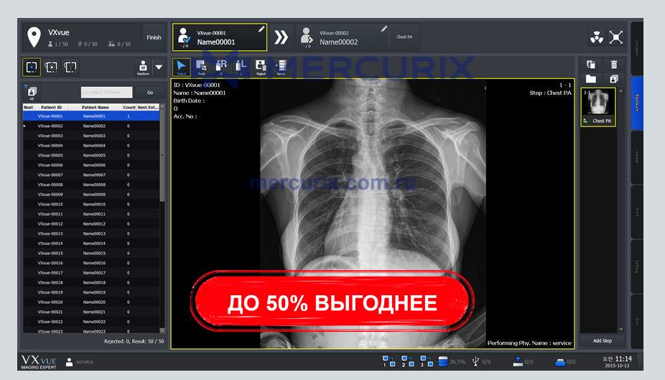Switch to the Location side tab
Viewport: 665px width, 380px height.
coord(636,48)
